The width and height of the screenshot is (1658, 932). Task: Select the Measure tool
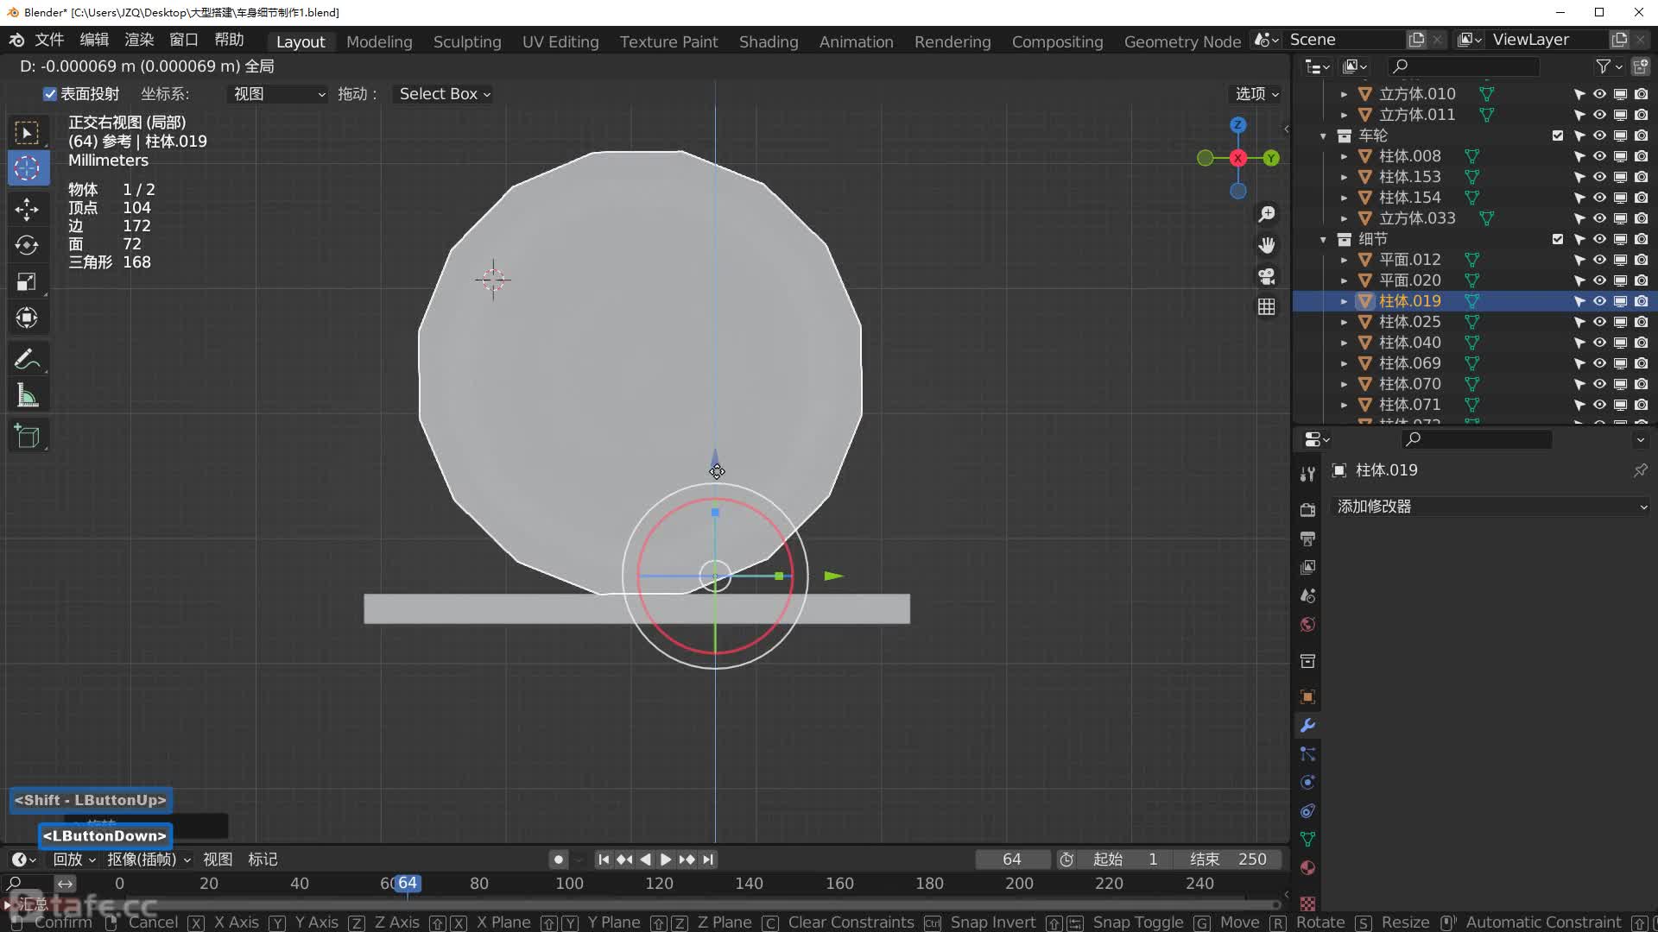point(27,396)
